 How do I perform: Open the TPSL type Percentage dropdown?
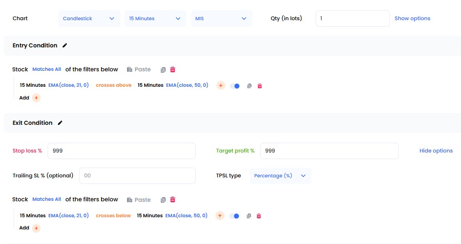280,175
